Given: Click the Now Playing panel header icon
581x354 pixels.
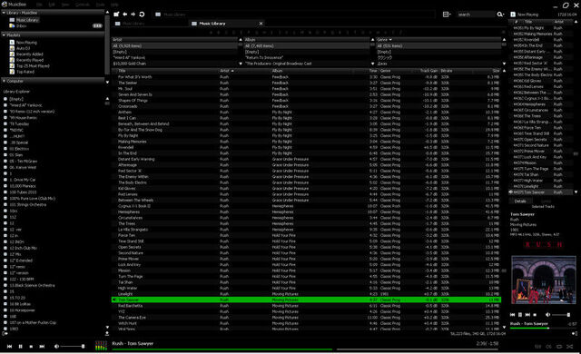Looking at the screenshot, I should [513, 15].
